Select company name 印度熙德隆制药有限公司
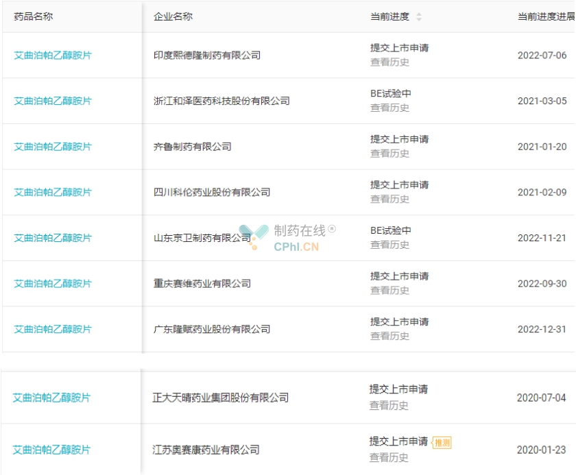This screenshot has height=475, width=576. coord(207,56)
